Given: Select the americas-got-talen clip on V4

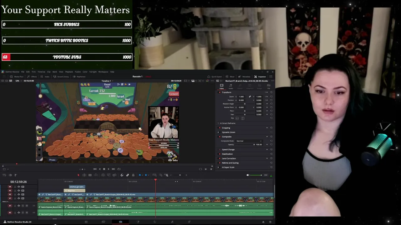Looking at the screenshot, I should (77, 187).
